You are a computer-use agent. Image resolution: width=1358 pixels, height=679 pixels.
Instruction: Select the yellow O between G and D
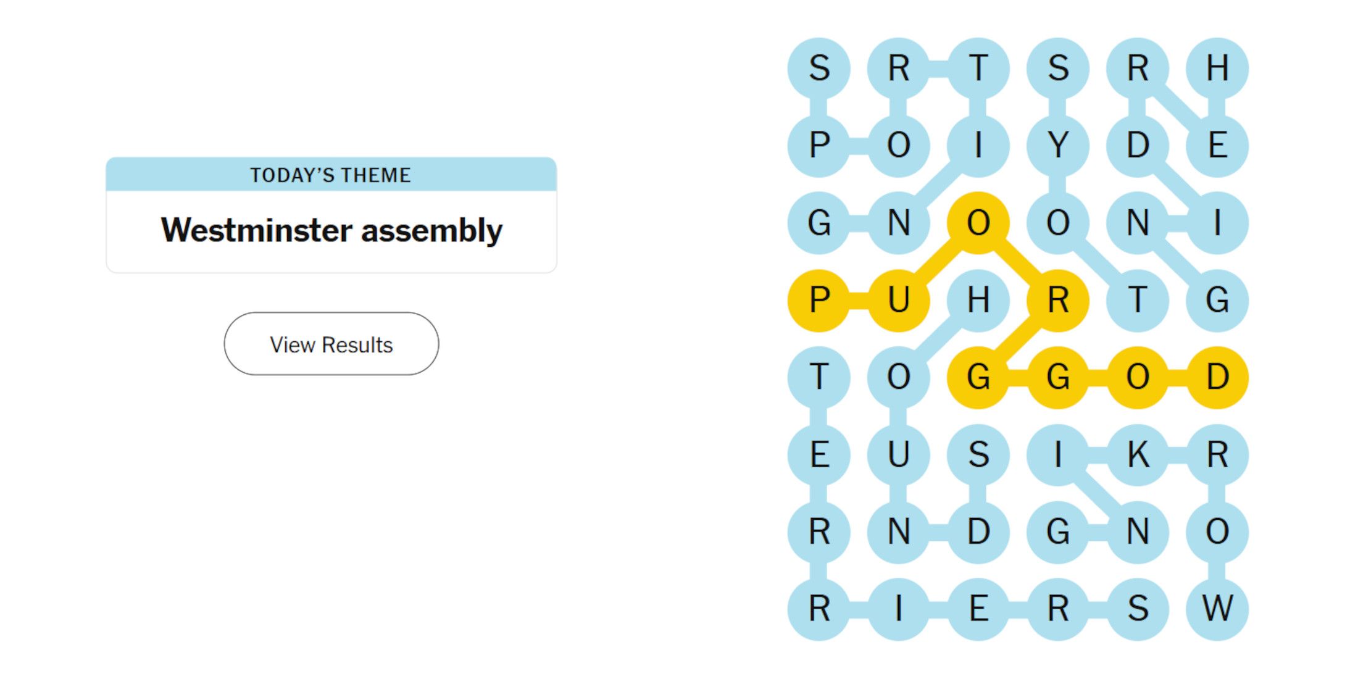[x=1138, y=377]
